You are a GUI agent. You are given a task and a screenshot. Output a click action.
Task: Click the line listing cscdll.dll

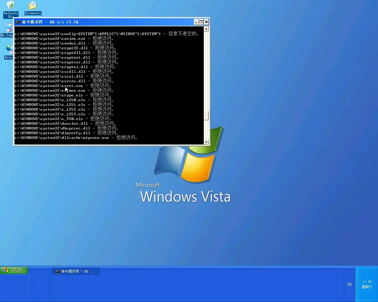tap(64, 72)
